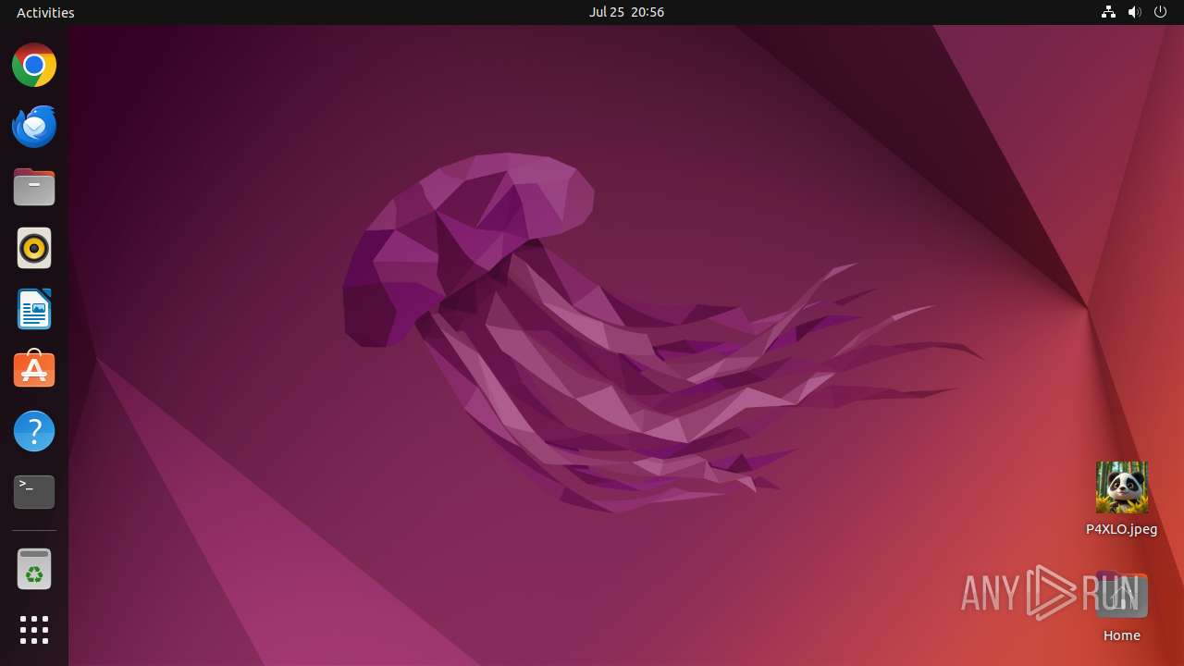Open the clock showing Jul 25 20:56
Image resolution: width=1184 pixels, height=666 pixels.
(x=626, y=12)
